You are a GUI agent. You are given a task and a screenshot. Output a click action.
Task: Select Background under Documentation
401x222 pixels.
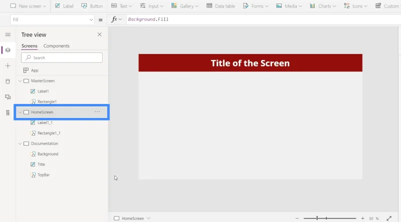tap(48, 154)
